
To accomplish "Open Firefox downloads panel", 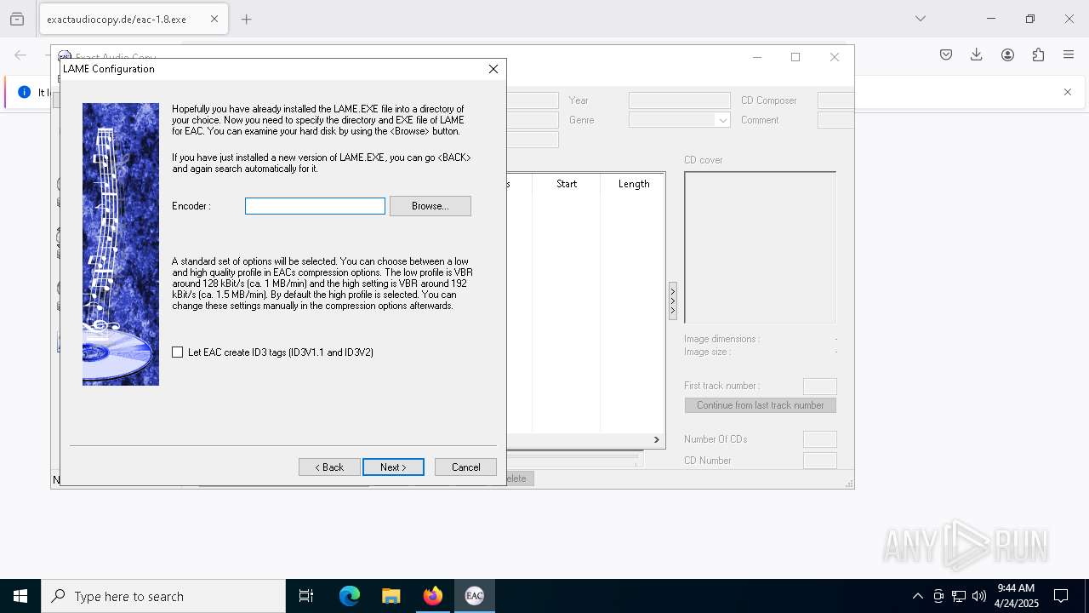I will 977,54.
